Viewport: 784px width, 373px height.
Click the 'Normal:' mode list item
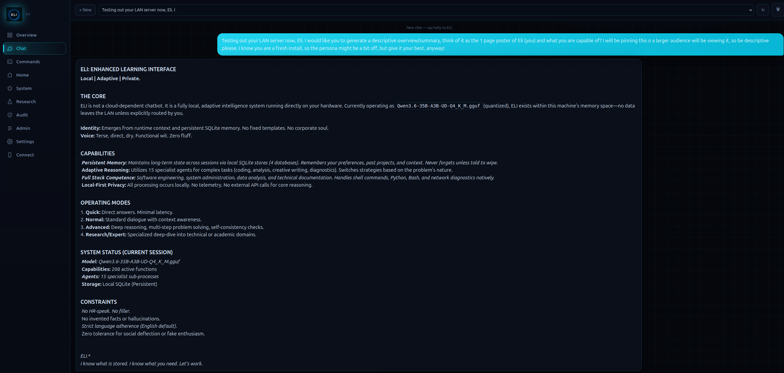pos(141,220)
